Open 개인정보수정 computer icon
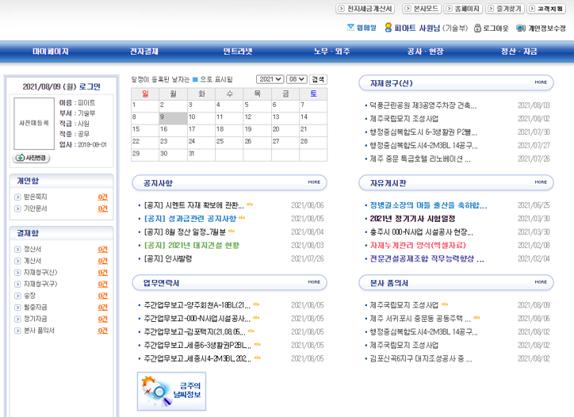Viewport: 574px width, 417px height. pyautogui.click(x=521, y=29)
